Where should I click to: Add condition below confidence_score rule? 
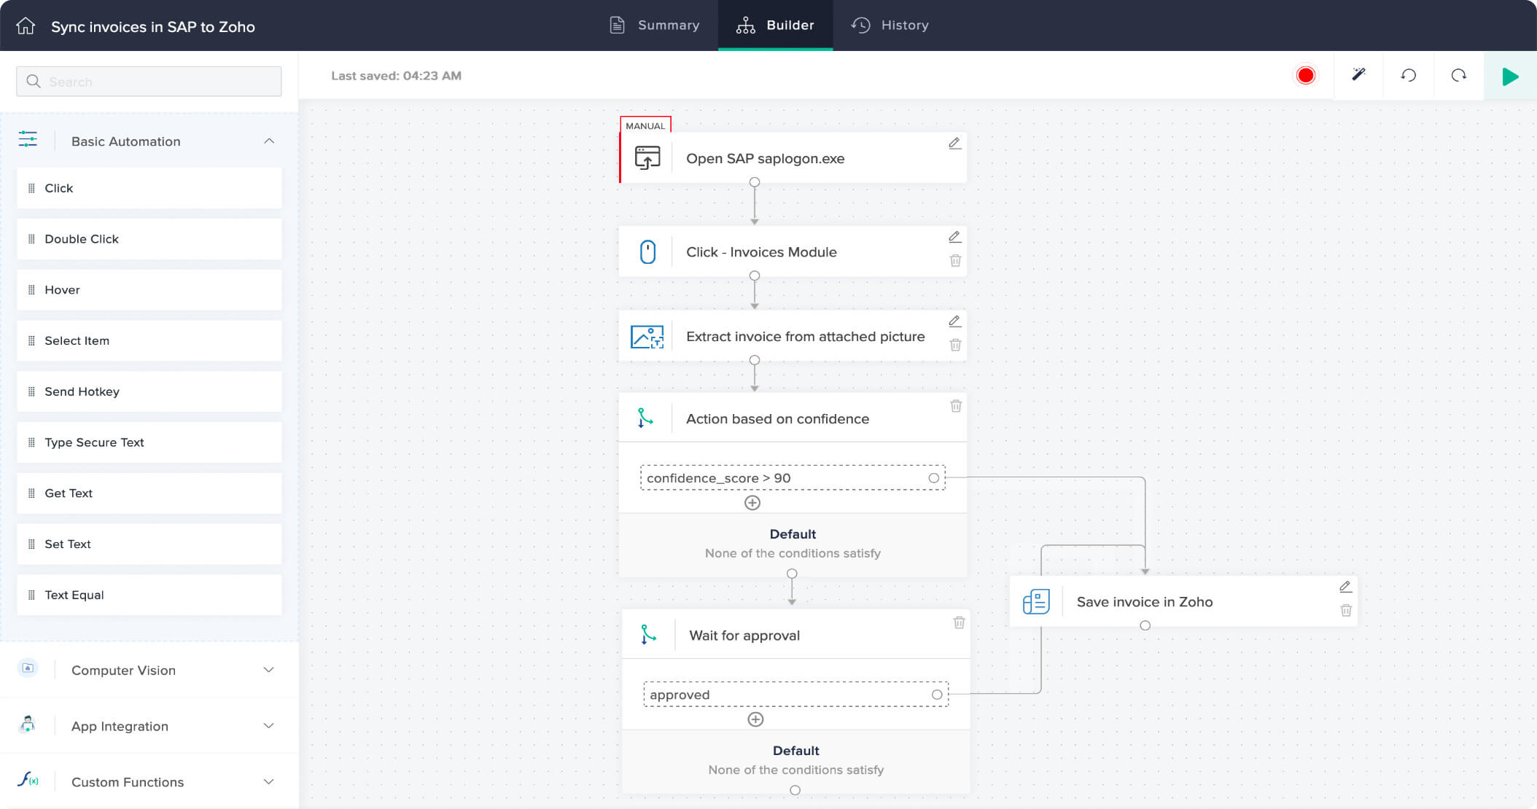tap(752, 503)
